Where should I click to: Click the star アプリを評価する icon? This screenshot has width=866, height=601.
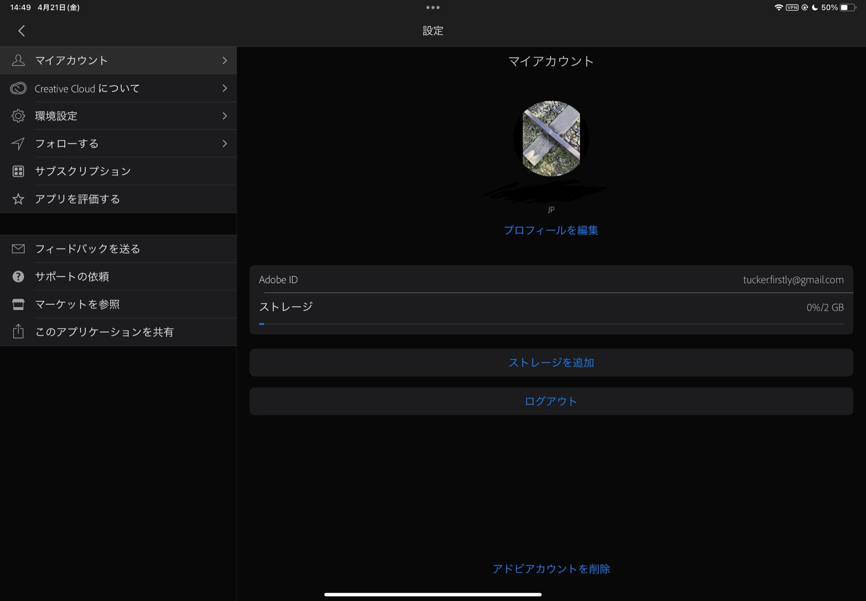18,199
